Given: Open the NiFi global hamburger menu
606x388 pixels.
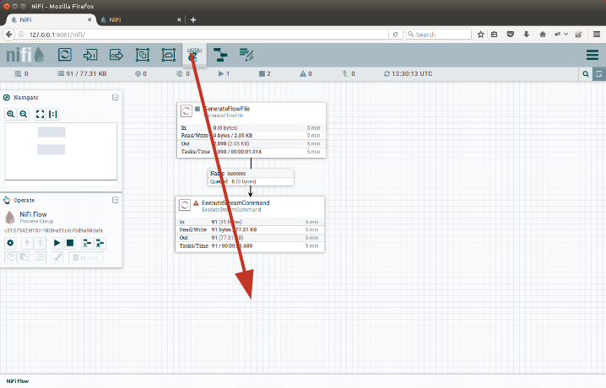Looking at the screenshot, I should (592, 55).
